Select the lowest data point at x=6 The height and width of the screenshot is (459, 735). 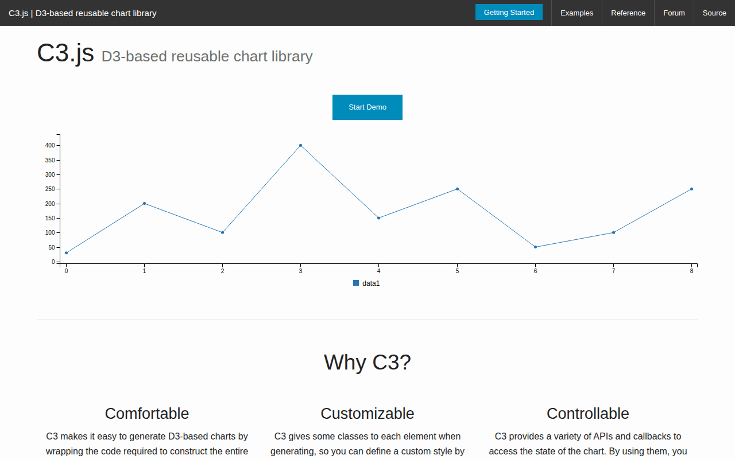click(x=535, y=247)
